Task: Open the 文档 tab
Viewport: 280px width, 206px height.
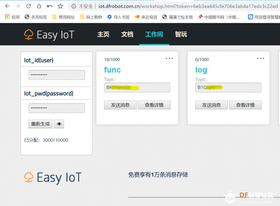Action: [x=127, y=34]
